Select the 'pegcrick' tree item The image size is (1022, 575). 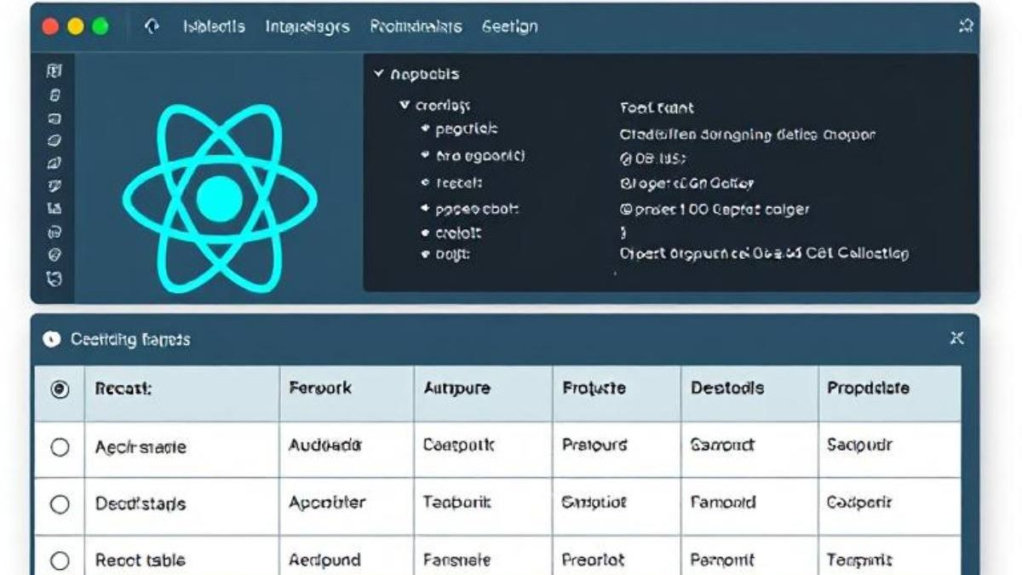466,129
